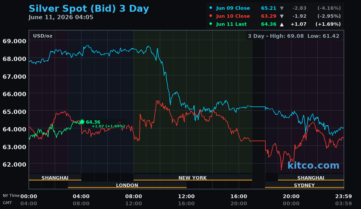Open the kitco.com link

point(313,165)
